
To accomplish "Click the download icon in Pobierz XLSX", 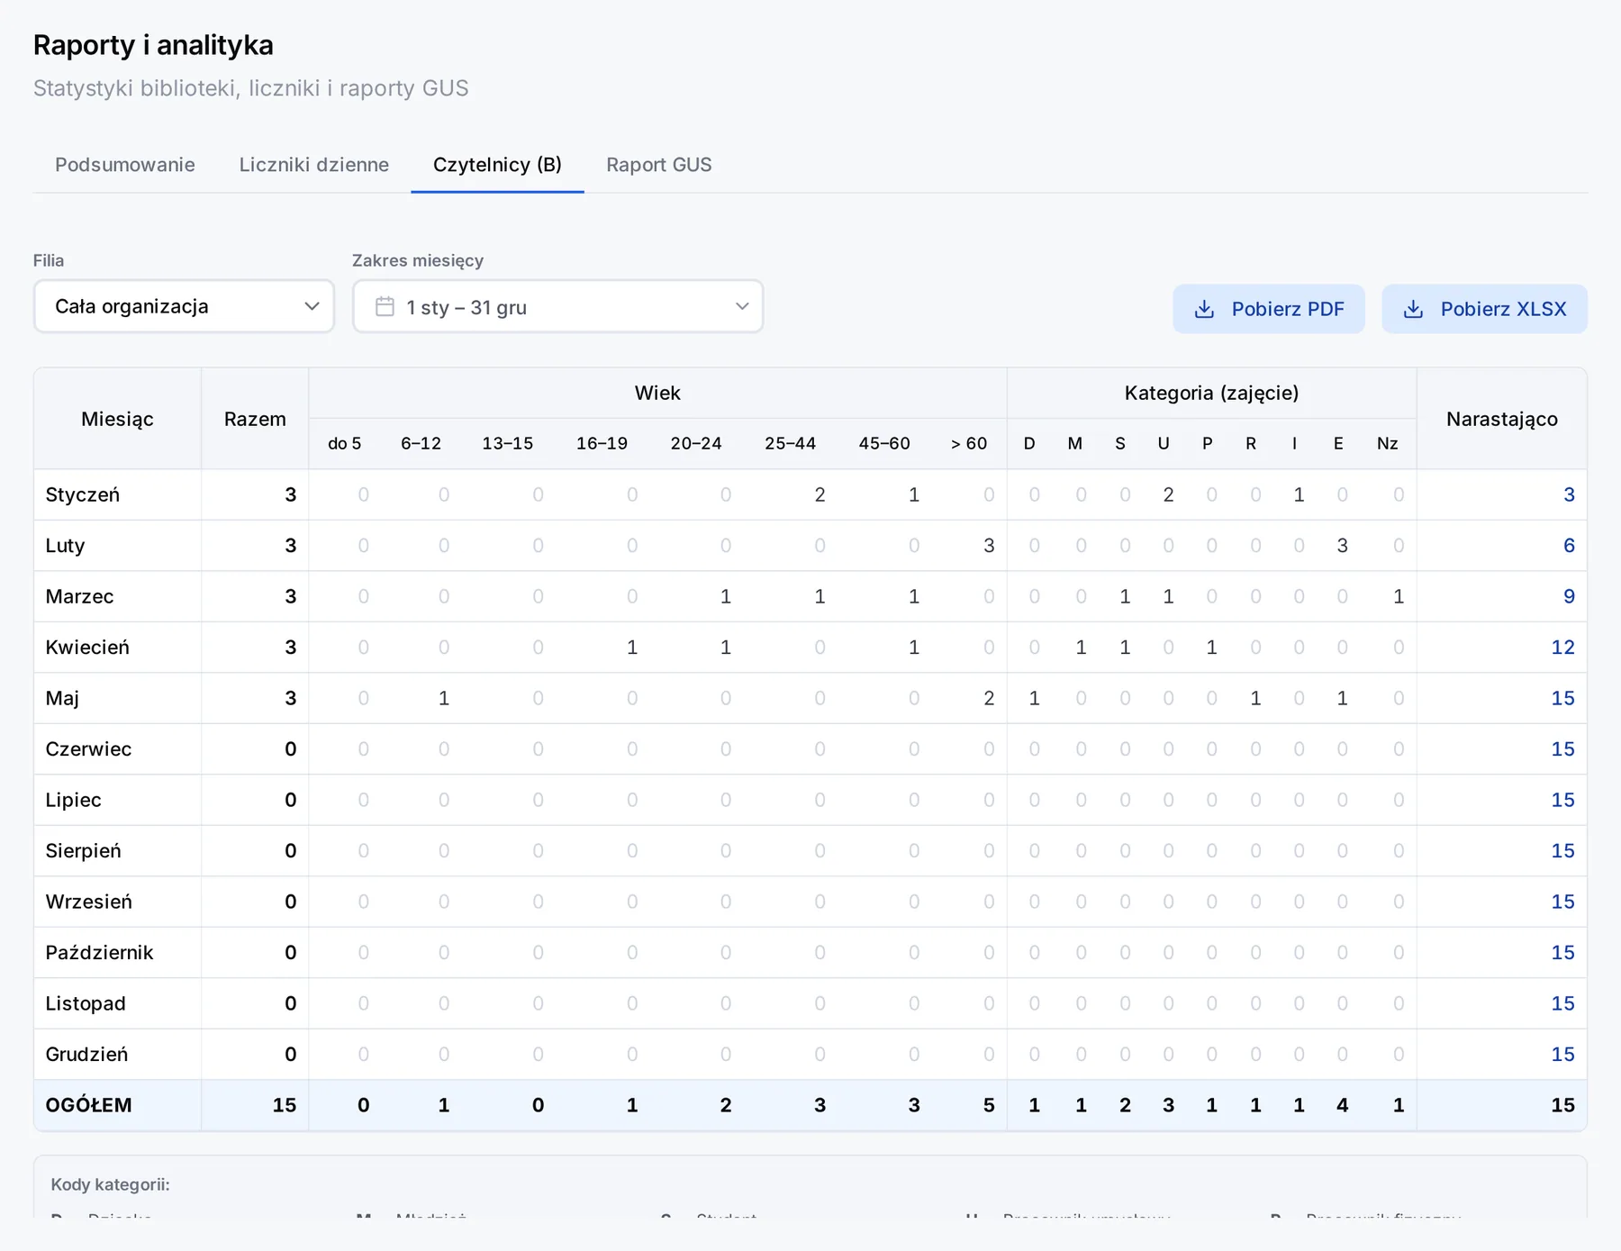I will pyautogui.click(x=1413, y=309).
